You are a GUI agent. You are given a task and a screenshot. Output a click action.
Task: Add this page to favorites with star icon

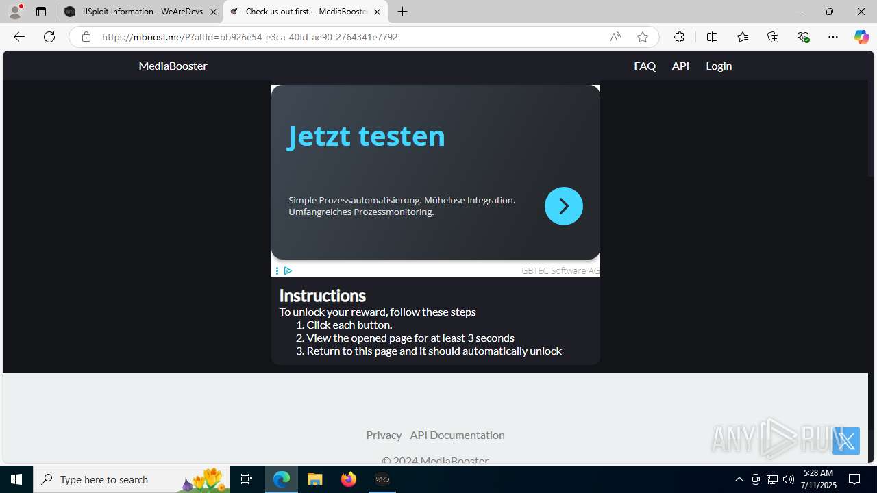[x=643, y=37]
